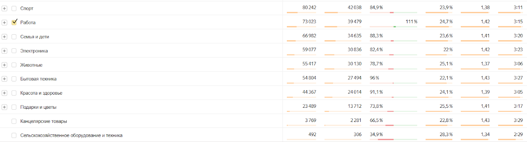Tick the Спорт checkbox
Viewport: 527px width, 142px height.
tap(14, 9)
